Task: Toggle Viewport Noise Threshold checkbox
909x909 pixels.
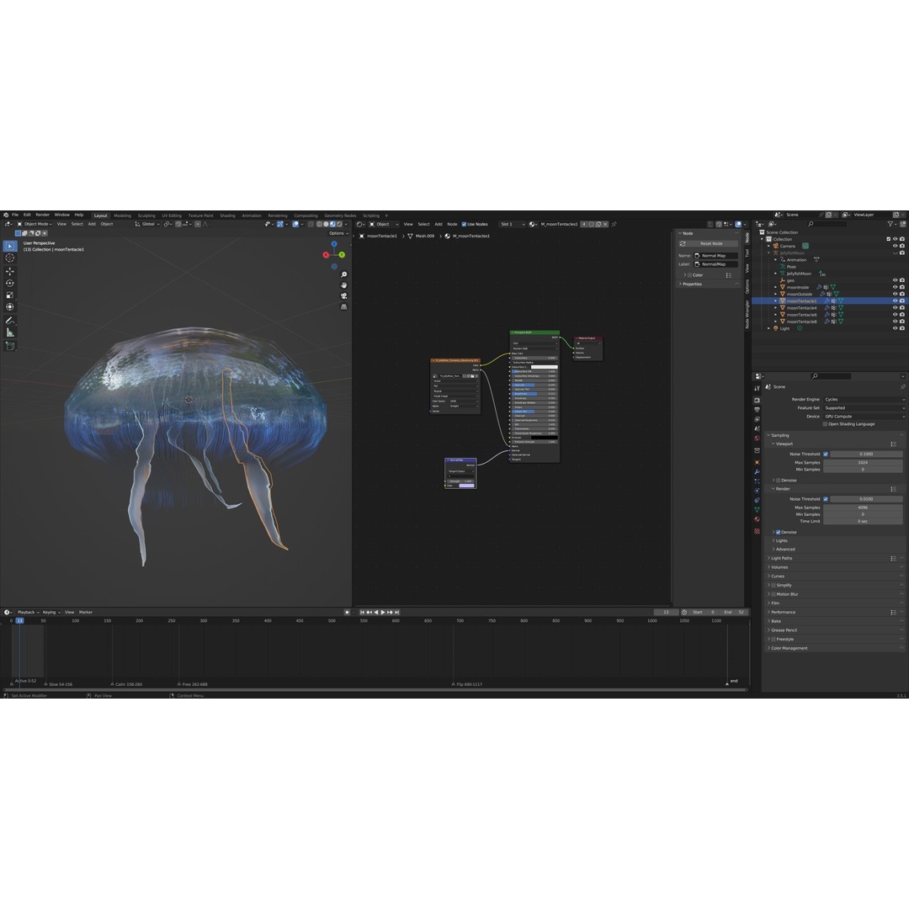Action: pyautogui.click(x=826, y=454)
